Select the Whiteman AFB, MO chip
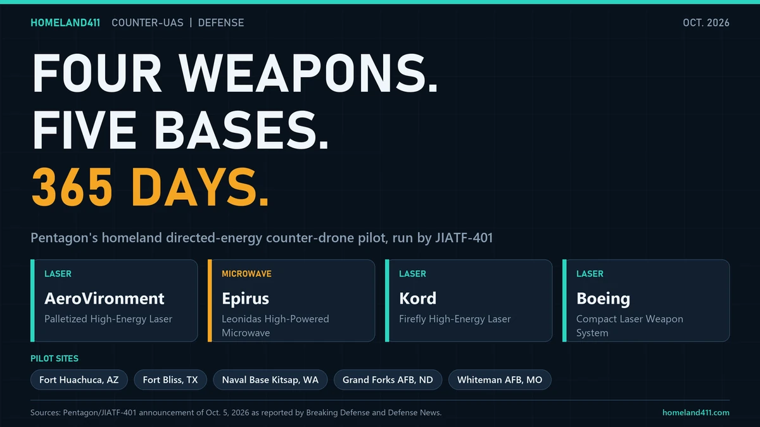 pos(500,380)
